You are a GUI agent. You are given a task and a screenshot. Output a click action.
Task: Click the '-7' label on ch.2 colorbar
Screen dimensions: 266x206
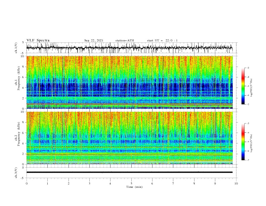tap(248, 160)
